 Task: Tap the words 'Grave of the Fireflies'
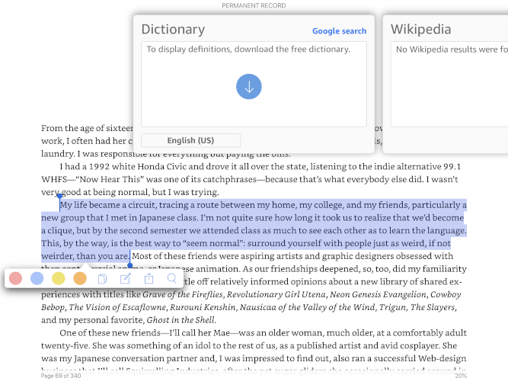[x=183, y=294]
